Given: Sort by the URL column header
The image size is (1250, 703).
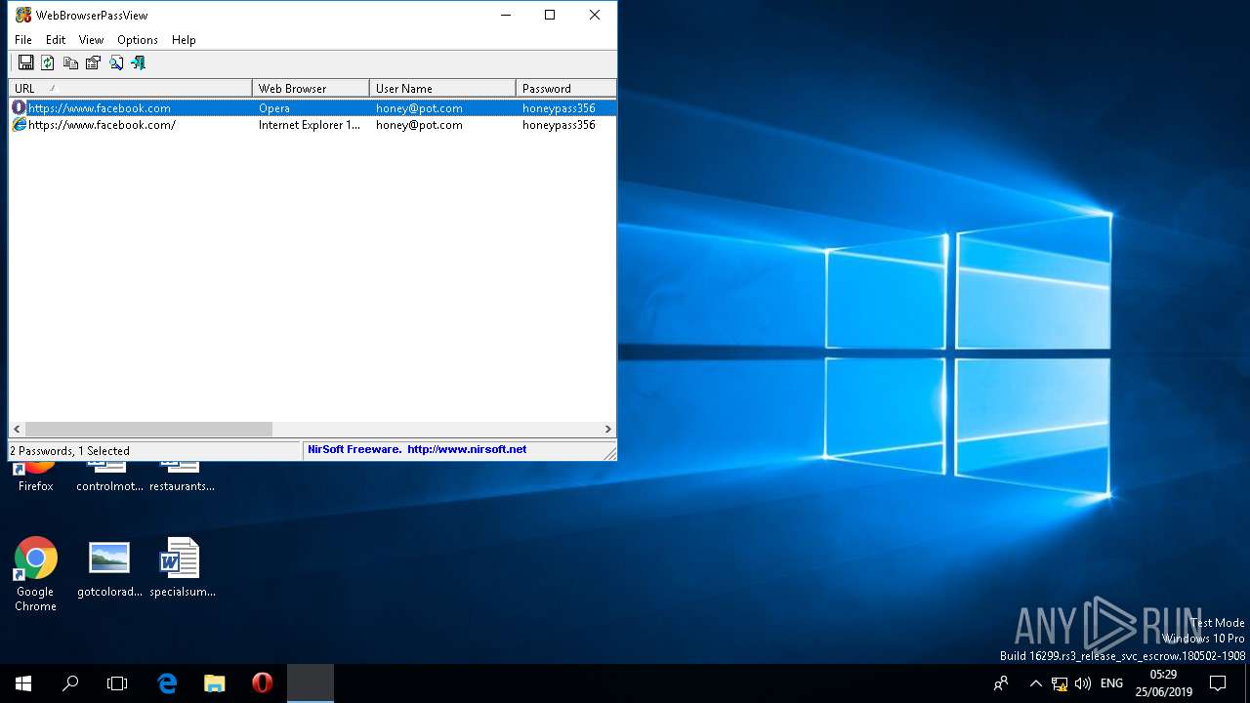Looking at the screenshot, I should (x=131, y=88).
